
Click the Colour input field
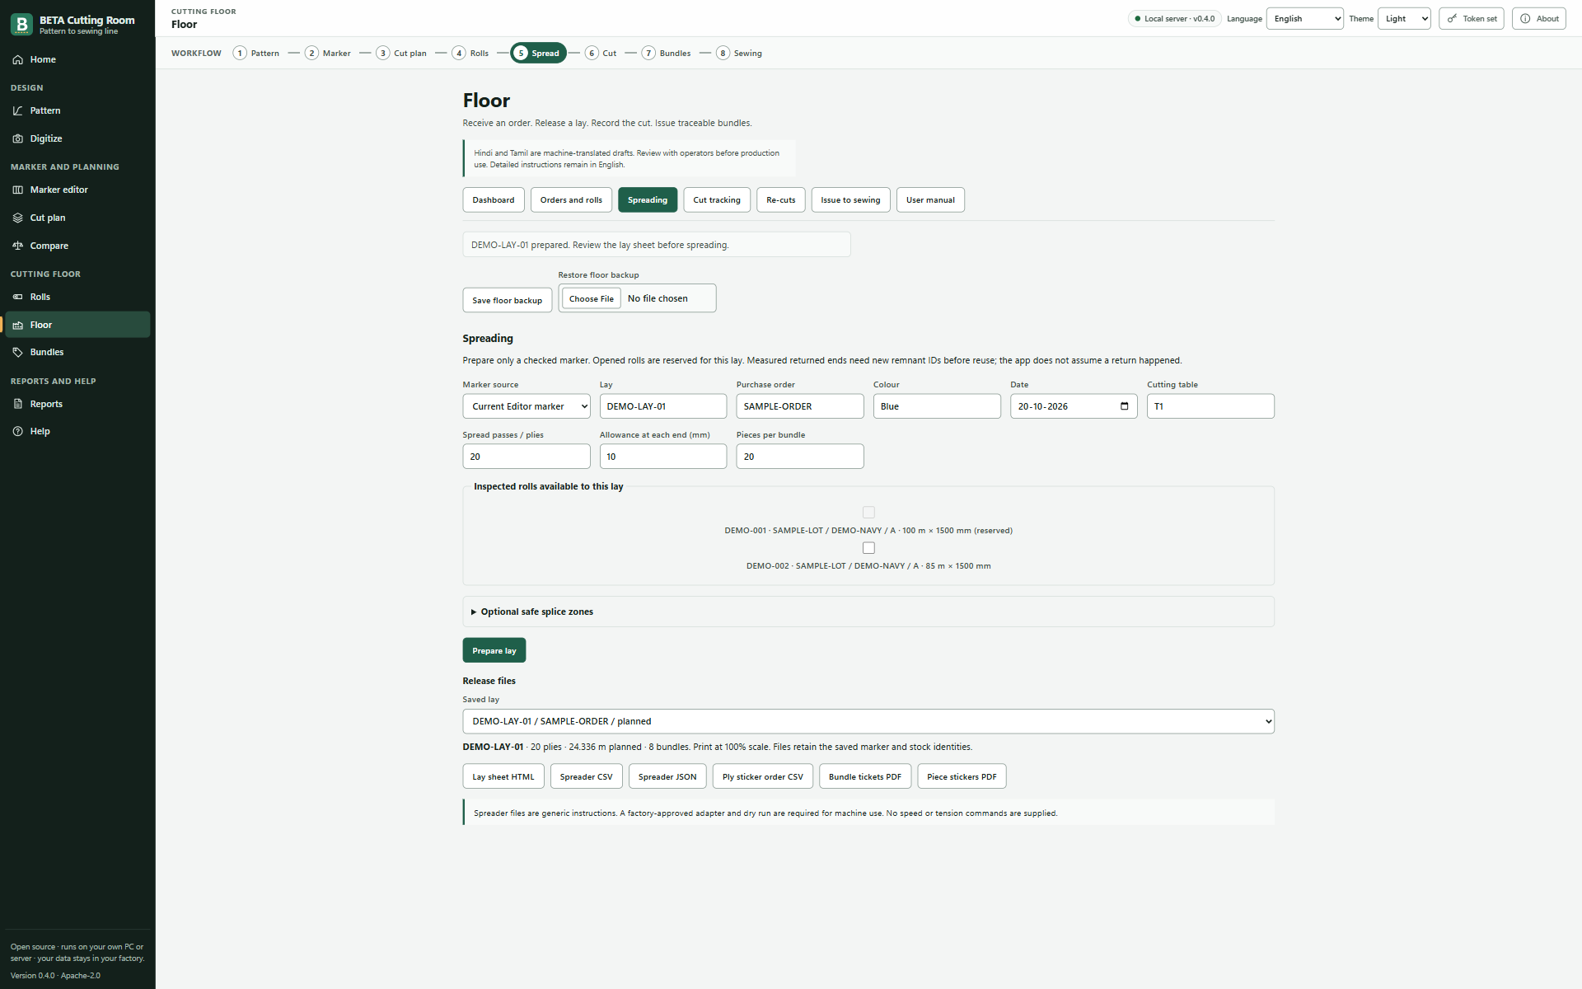tap(937, 406)
